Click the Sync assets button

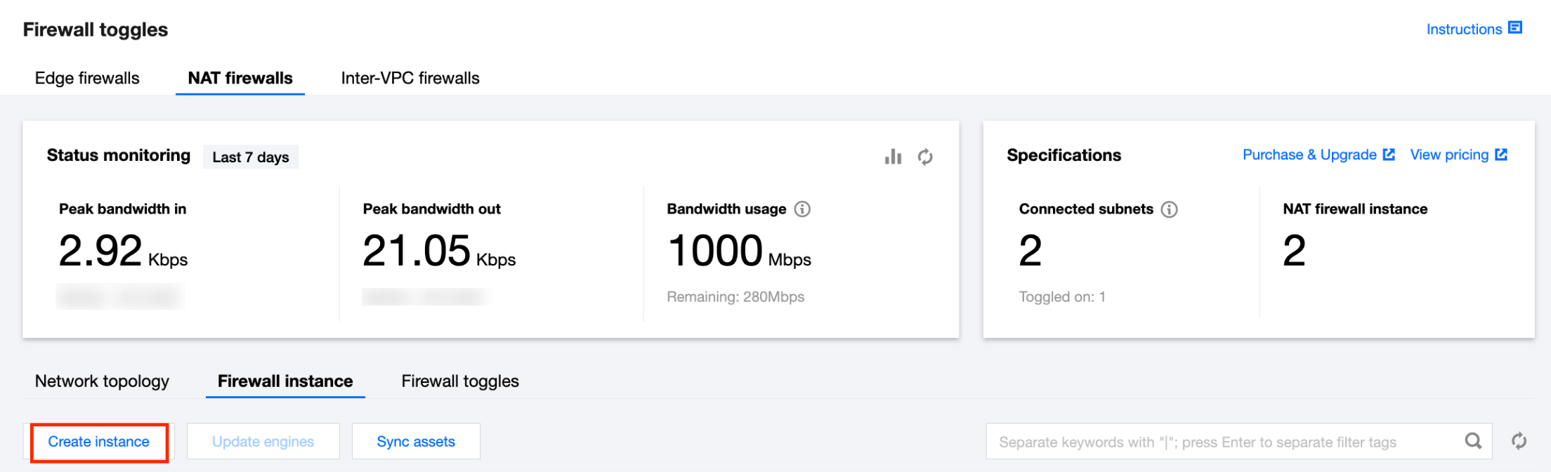tap(416, 442)
